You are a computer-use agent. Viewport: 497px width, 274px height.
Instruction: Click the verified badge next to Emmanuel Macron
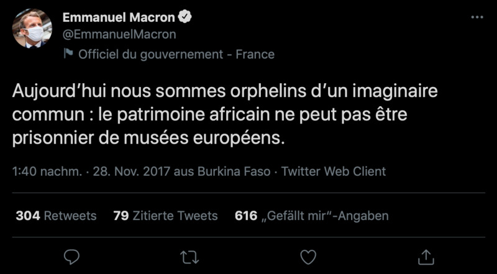(185, 17)
